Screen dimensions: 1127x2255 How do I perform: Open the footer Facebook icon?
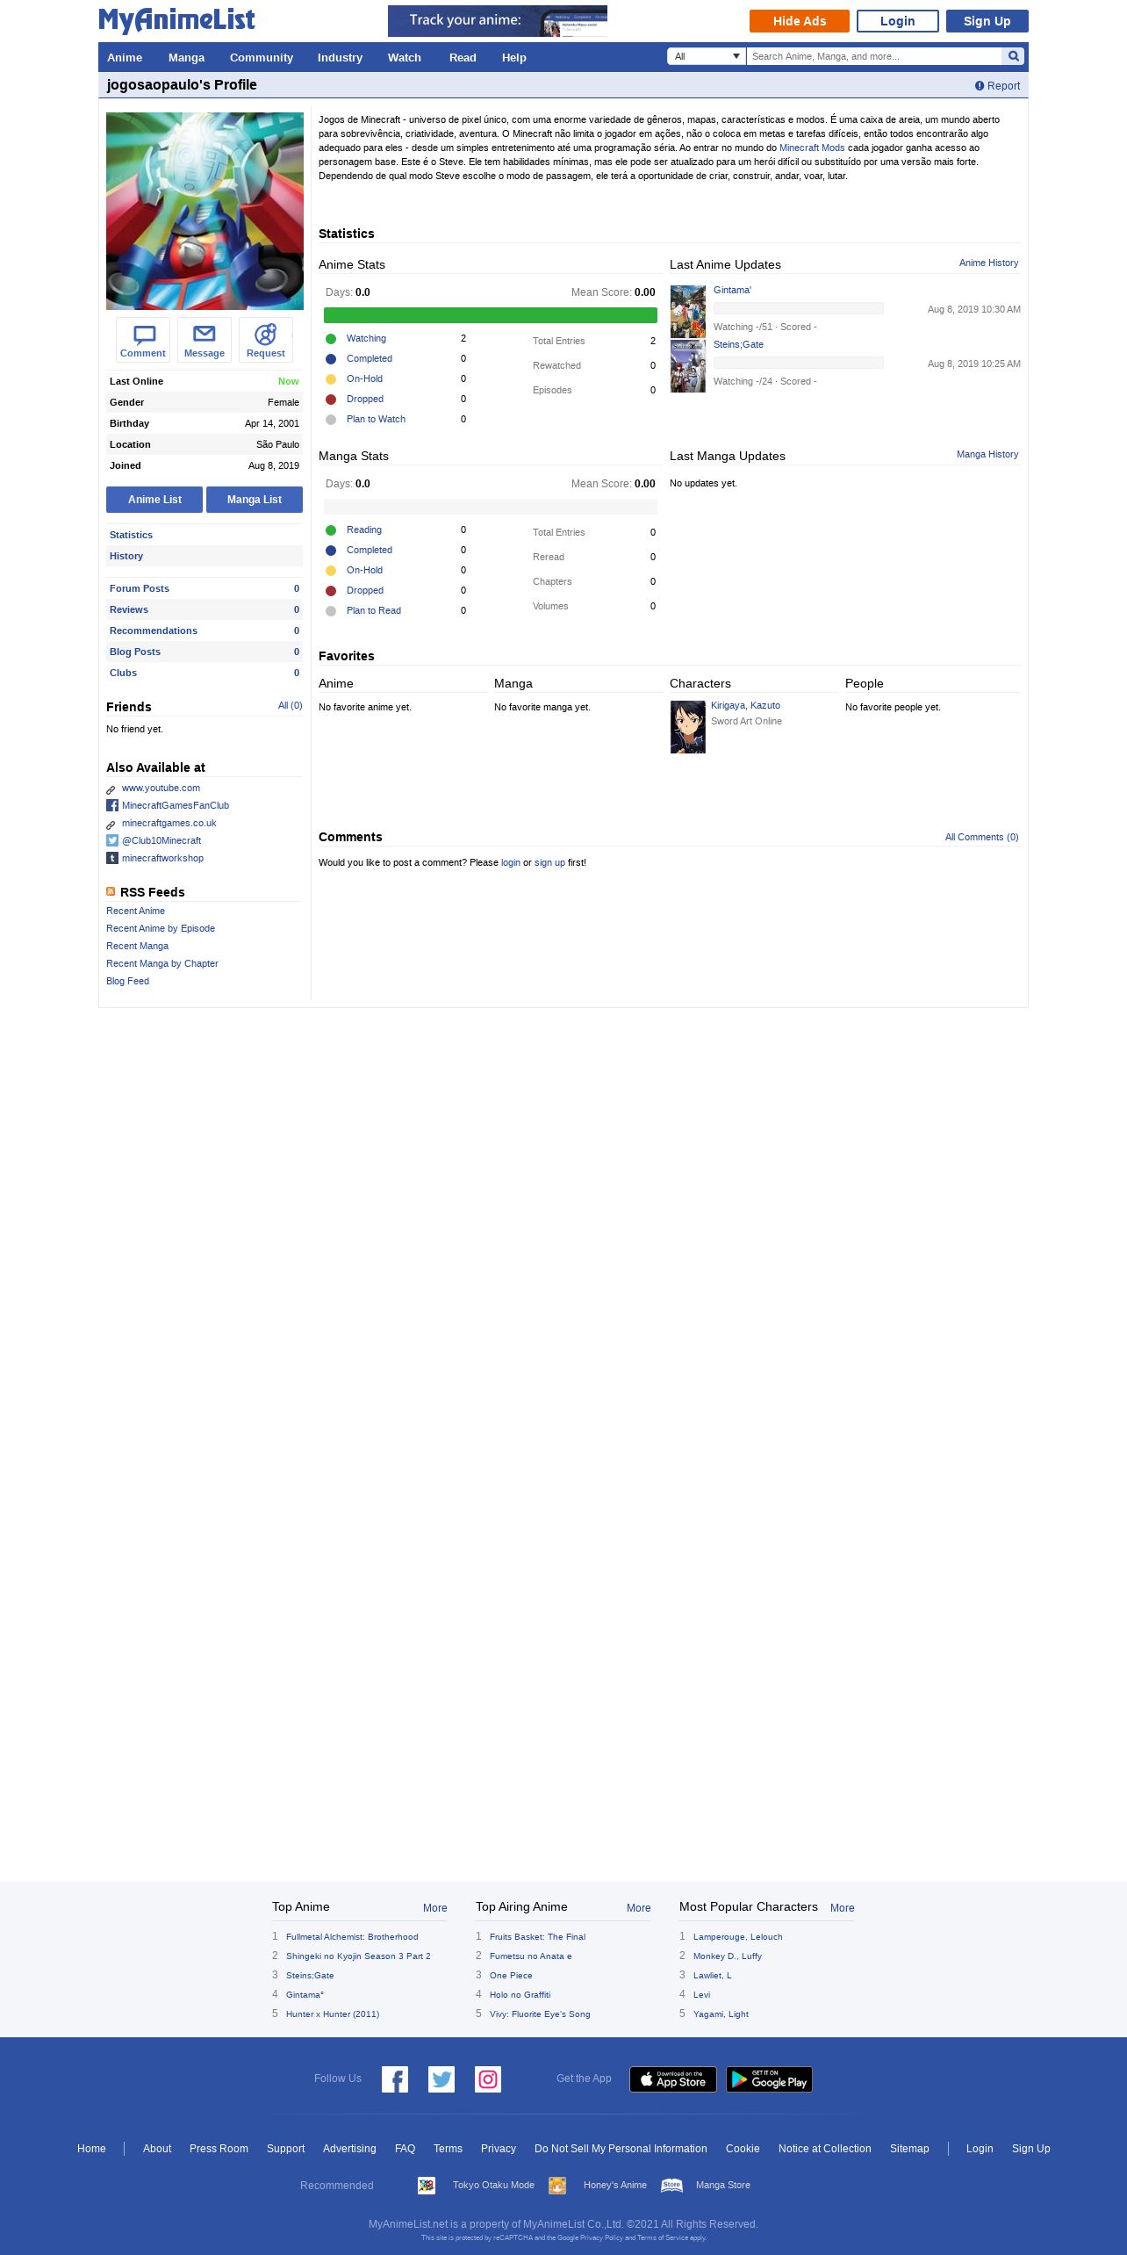click(395, 2079)
